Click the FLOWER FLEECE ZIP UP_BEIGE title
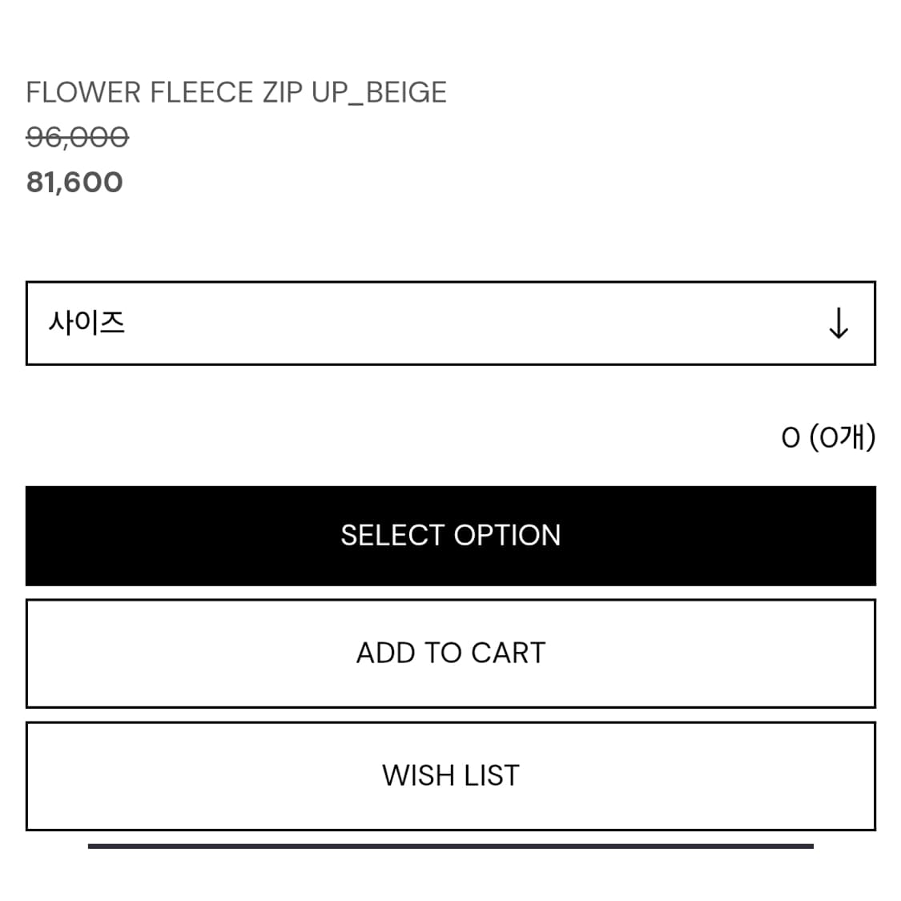 pos(236,93)
